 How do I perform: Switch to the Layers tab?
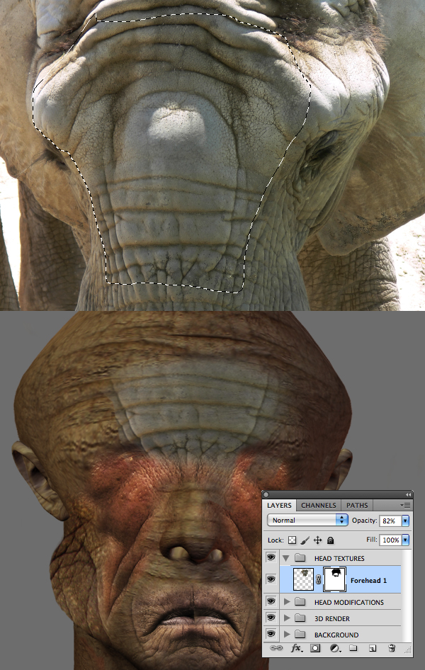coord(279,505)
